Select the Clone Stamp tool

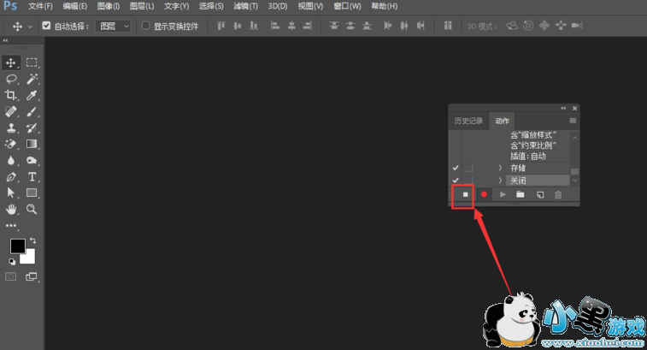click(x=11, y=128)
